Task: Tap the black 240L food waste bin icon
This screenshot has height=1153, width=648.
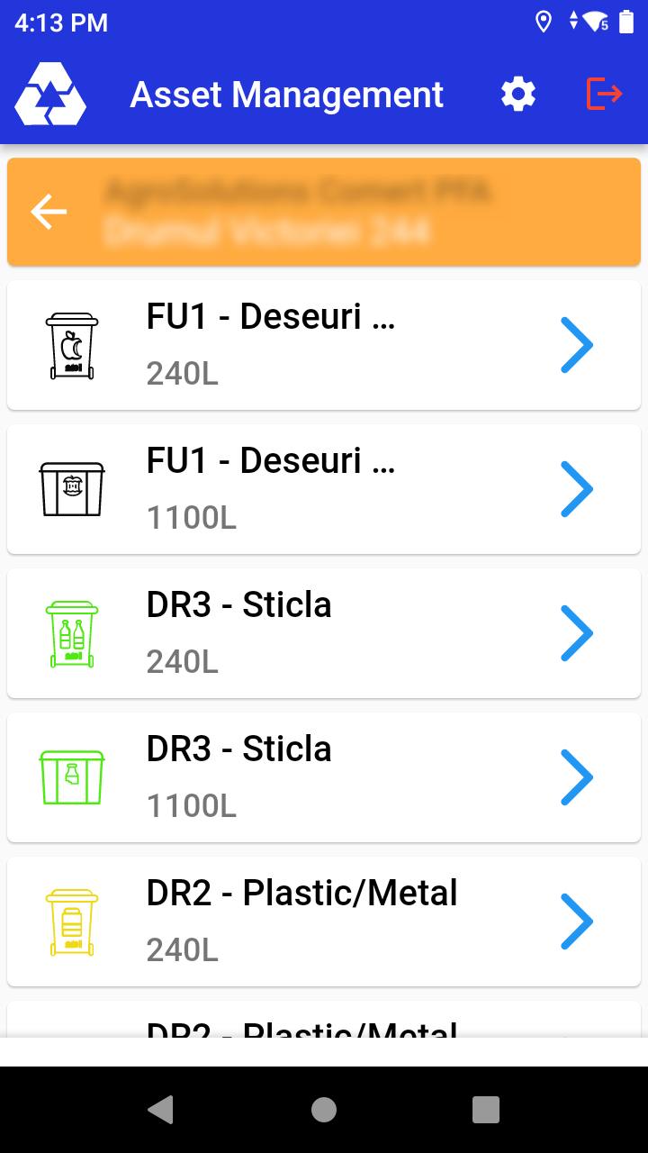Action: point(72,345)
